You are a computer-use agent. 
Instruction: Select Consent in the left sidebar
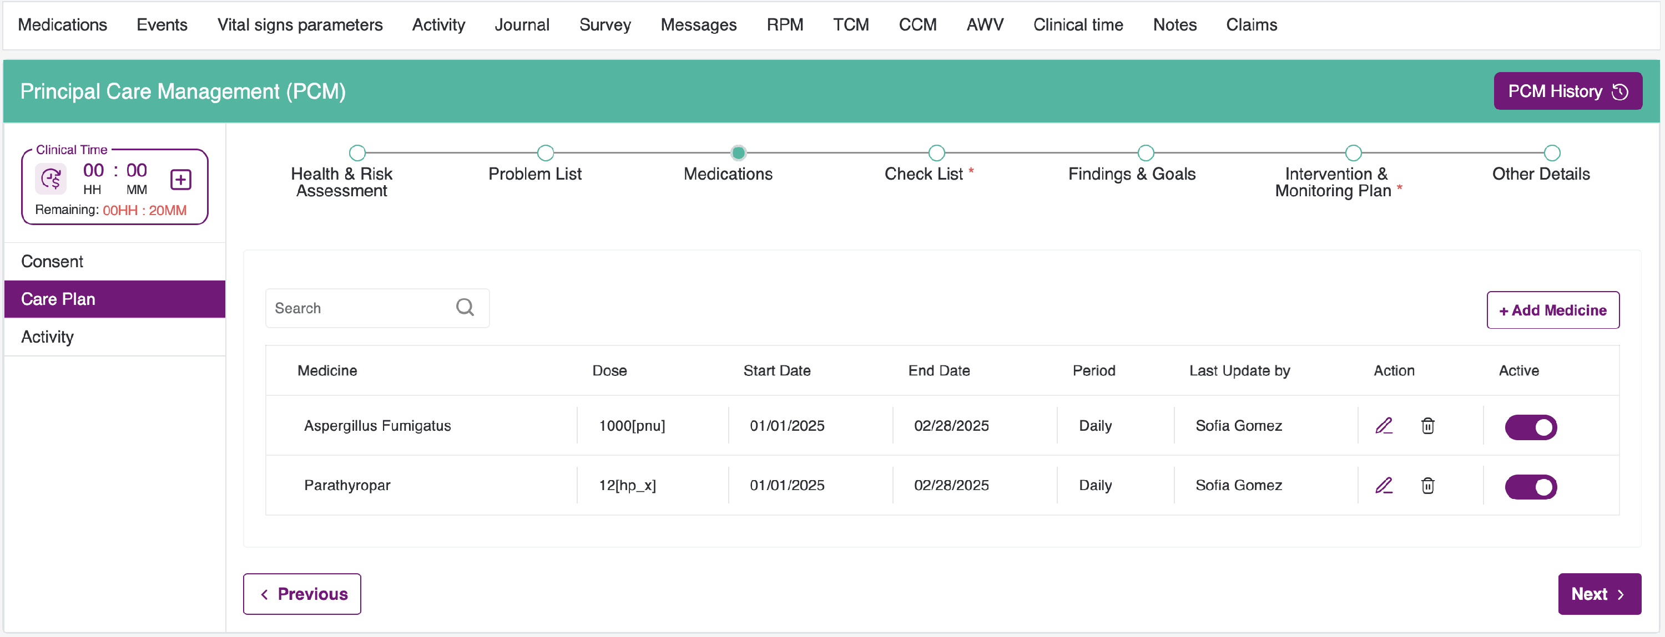(52, 261)
